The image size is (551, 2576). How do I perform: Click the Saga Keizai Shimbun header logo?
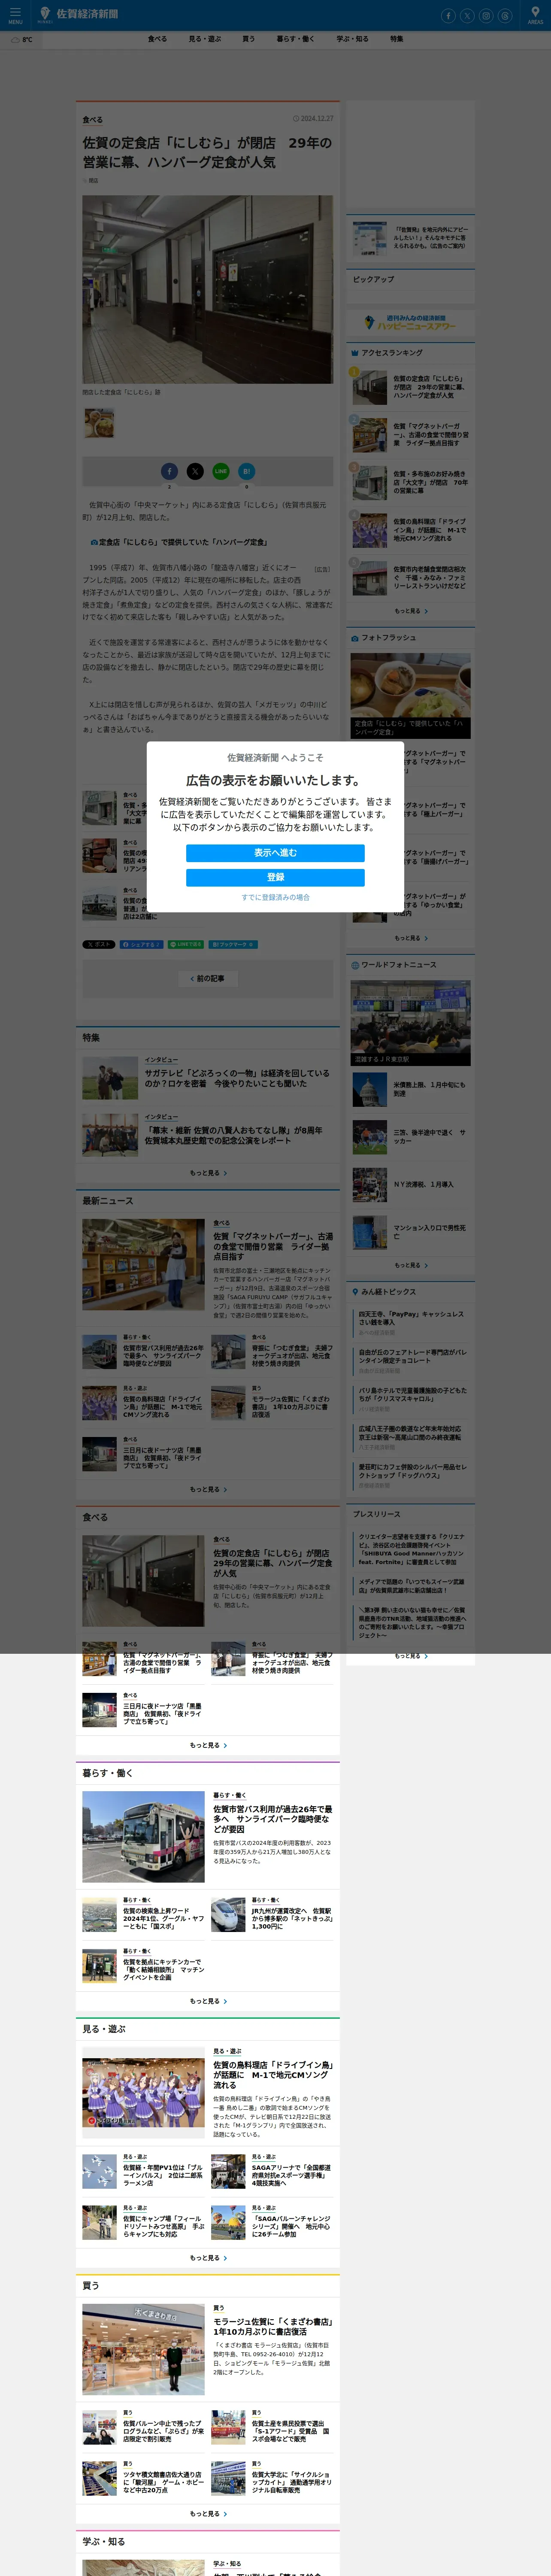tap(79, 14)
